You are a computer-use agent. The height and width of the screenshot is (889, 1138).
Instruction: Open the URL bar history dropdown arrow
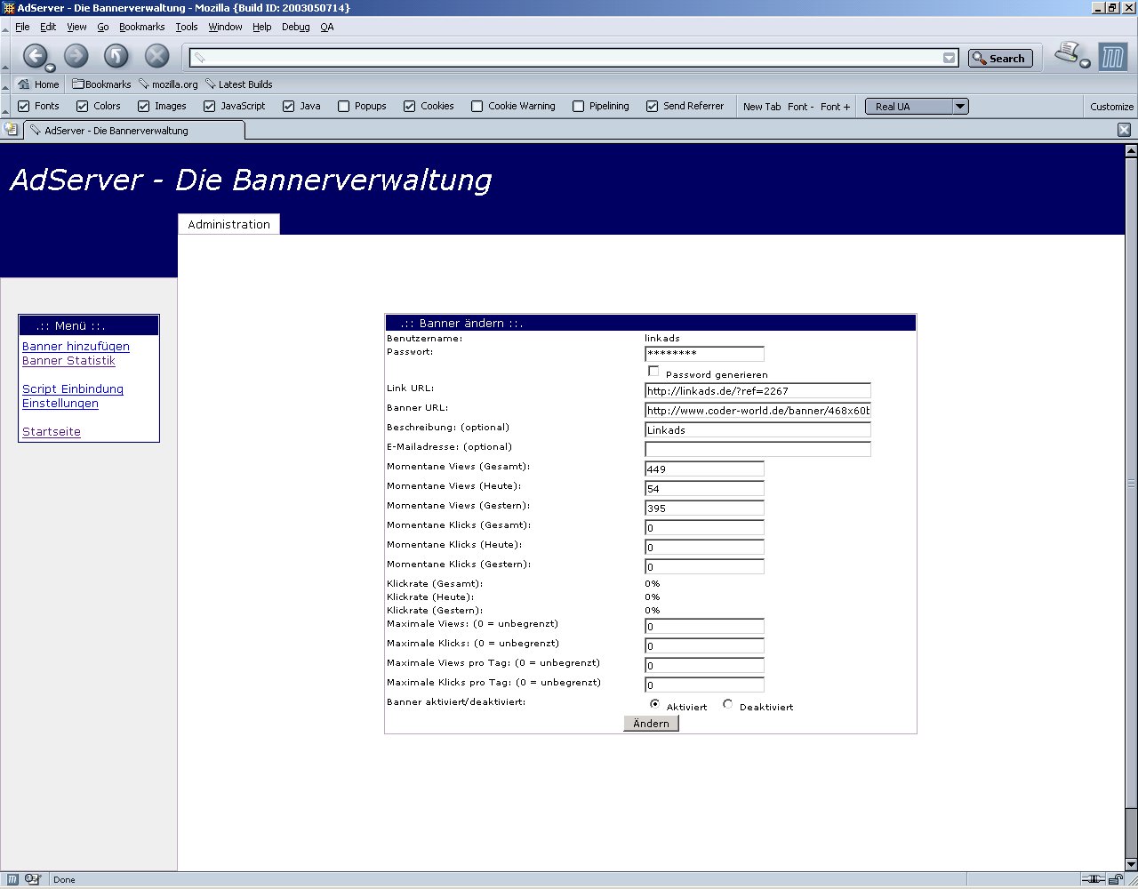point(949,58)
